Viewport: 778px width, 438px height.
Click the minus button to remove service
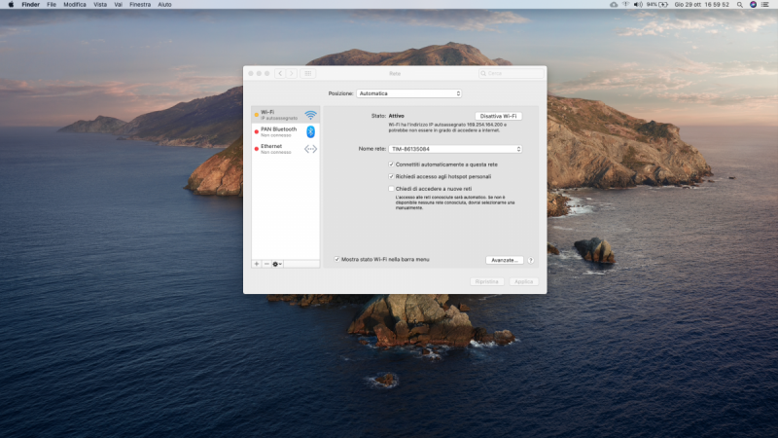tap(266, 264)
